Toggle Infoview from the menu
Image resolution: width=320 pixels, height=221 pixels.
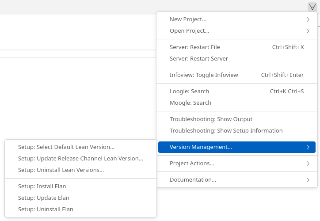click(x=237, y=75)
